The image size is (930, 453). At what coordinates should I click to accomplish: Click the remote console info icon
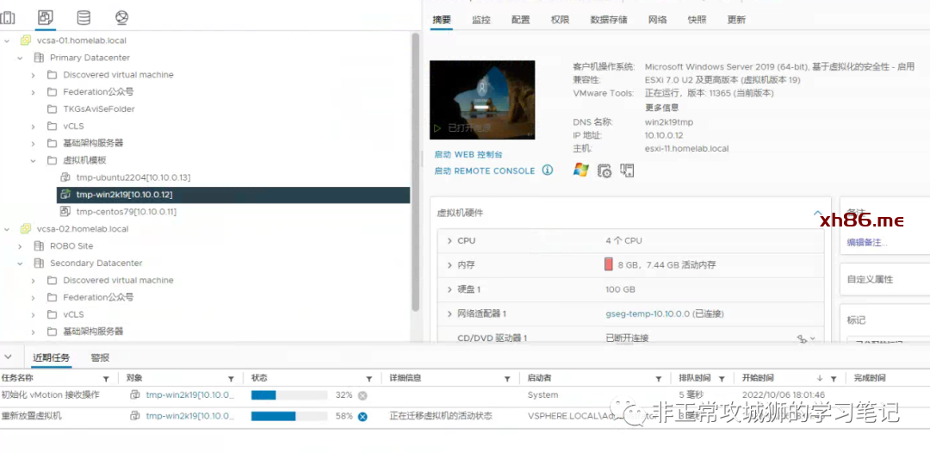(x=547, y=171)
